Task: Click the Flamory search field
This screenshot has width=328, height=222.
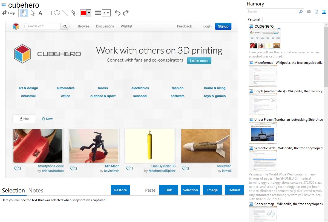Action: tap(273, 12)
